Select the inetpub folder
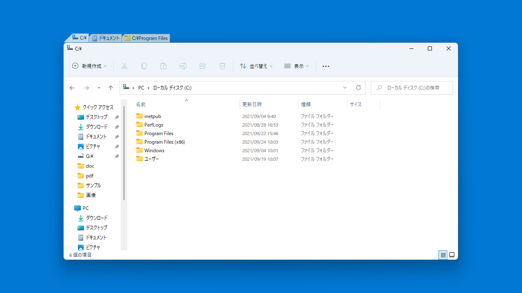Screen dimensions: 522x293 tap(153, 116)
